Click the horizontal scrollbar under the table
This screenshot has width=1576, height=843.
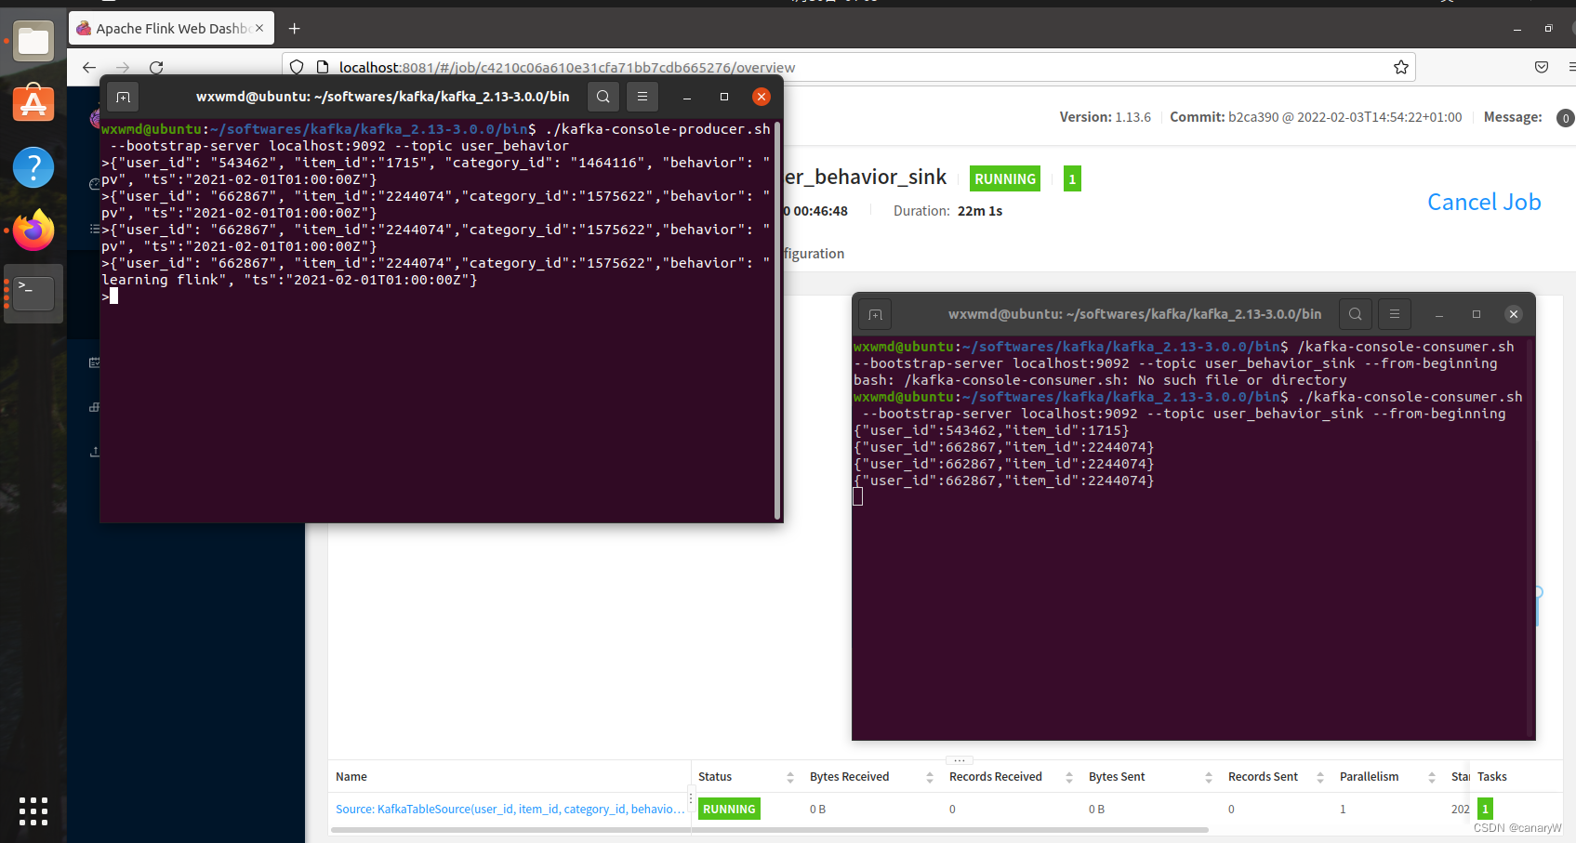(x=769, y=830)
